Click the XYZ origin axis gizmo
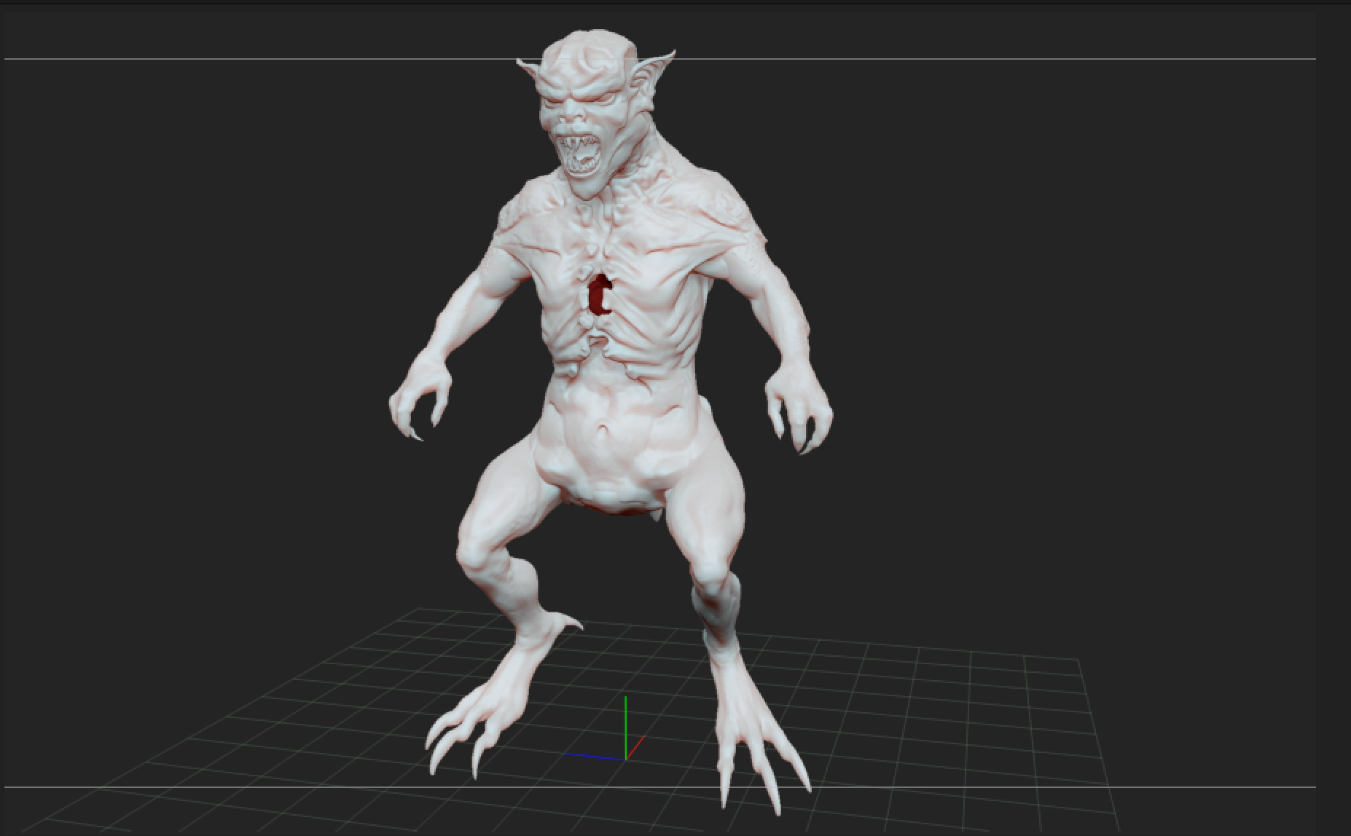 tap(605, 729)
